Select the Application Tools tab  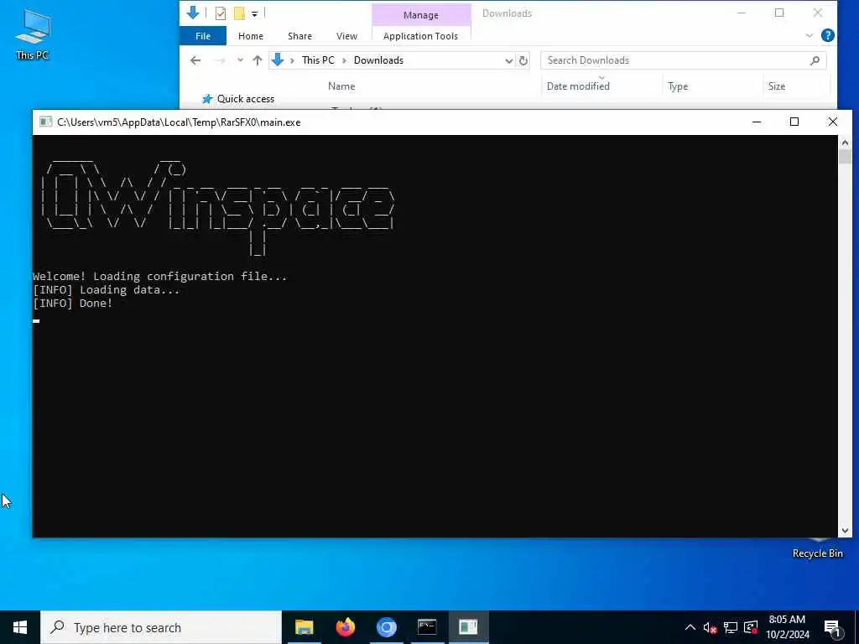pyautogui.click(x=421, y=36)
